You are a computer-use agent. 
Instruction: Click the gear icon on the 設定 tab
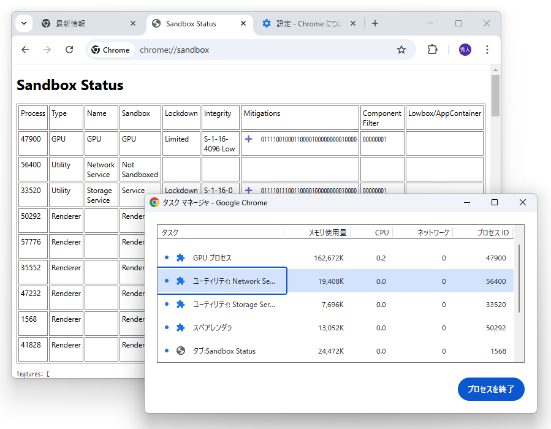266,23
